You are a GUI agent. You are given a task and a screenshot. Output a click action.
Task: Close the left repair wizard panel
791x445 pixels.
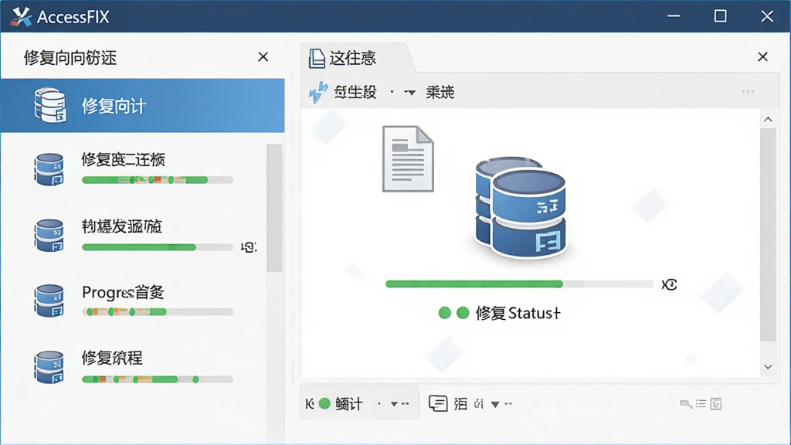click(263, 57)
